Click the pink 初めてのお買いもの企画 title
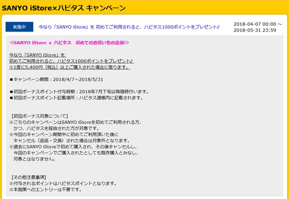The height and width of the screenshot is (199, 289). [x=69, y=43]
